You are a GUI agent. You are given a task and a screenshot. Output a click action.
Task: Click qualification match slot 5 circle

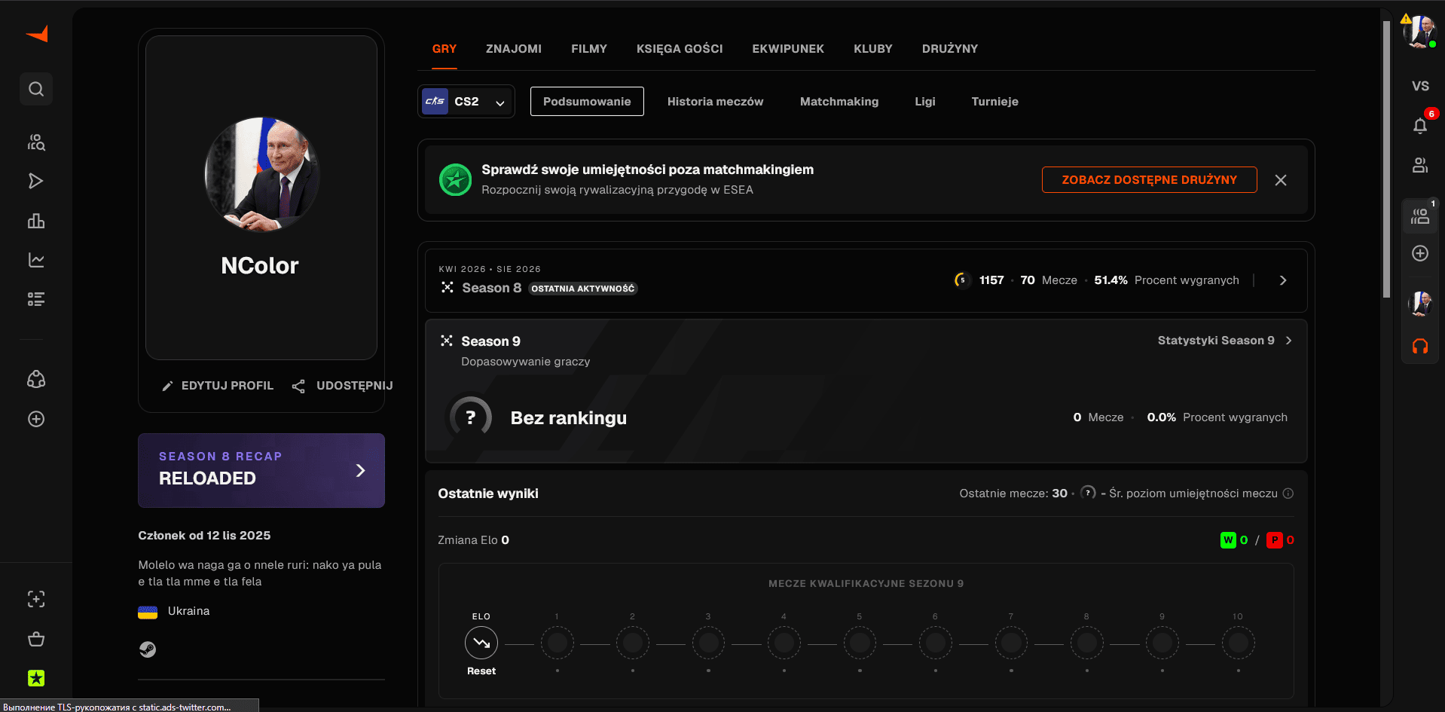coord(860,643)
